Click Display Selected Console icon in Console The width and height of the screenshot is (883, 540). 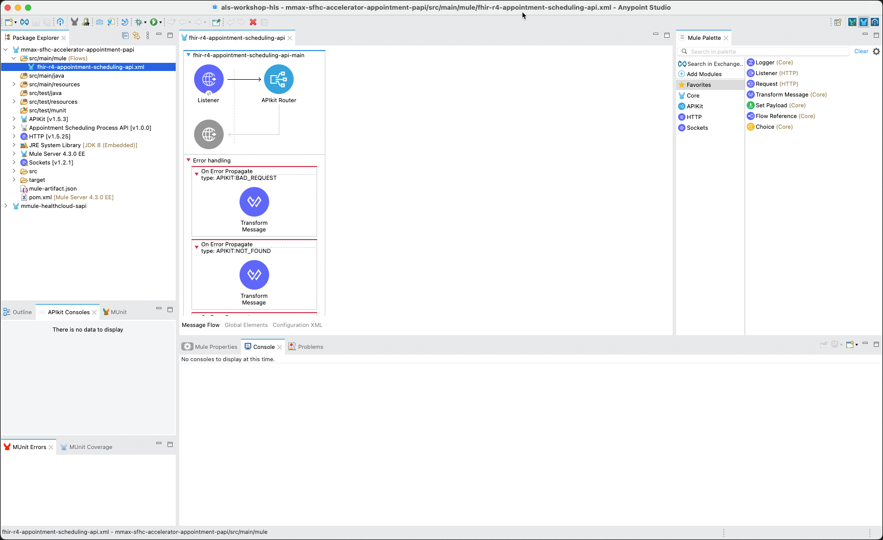point(836,344)
